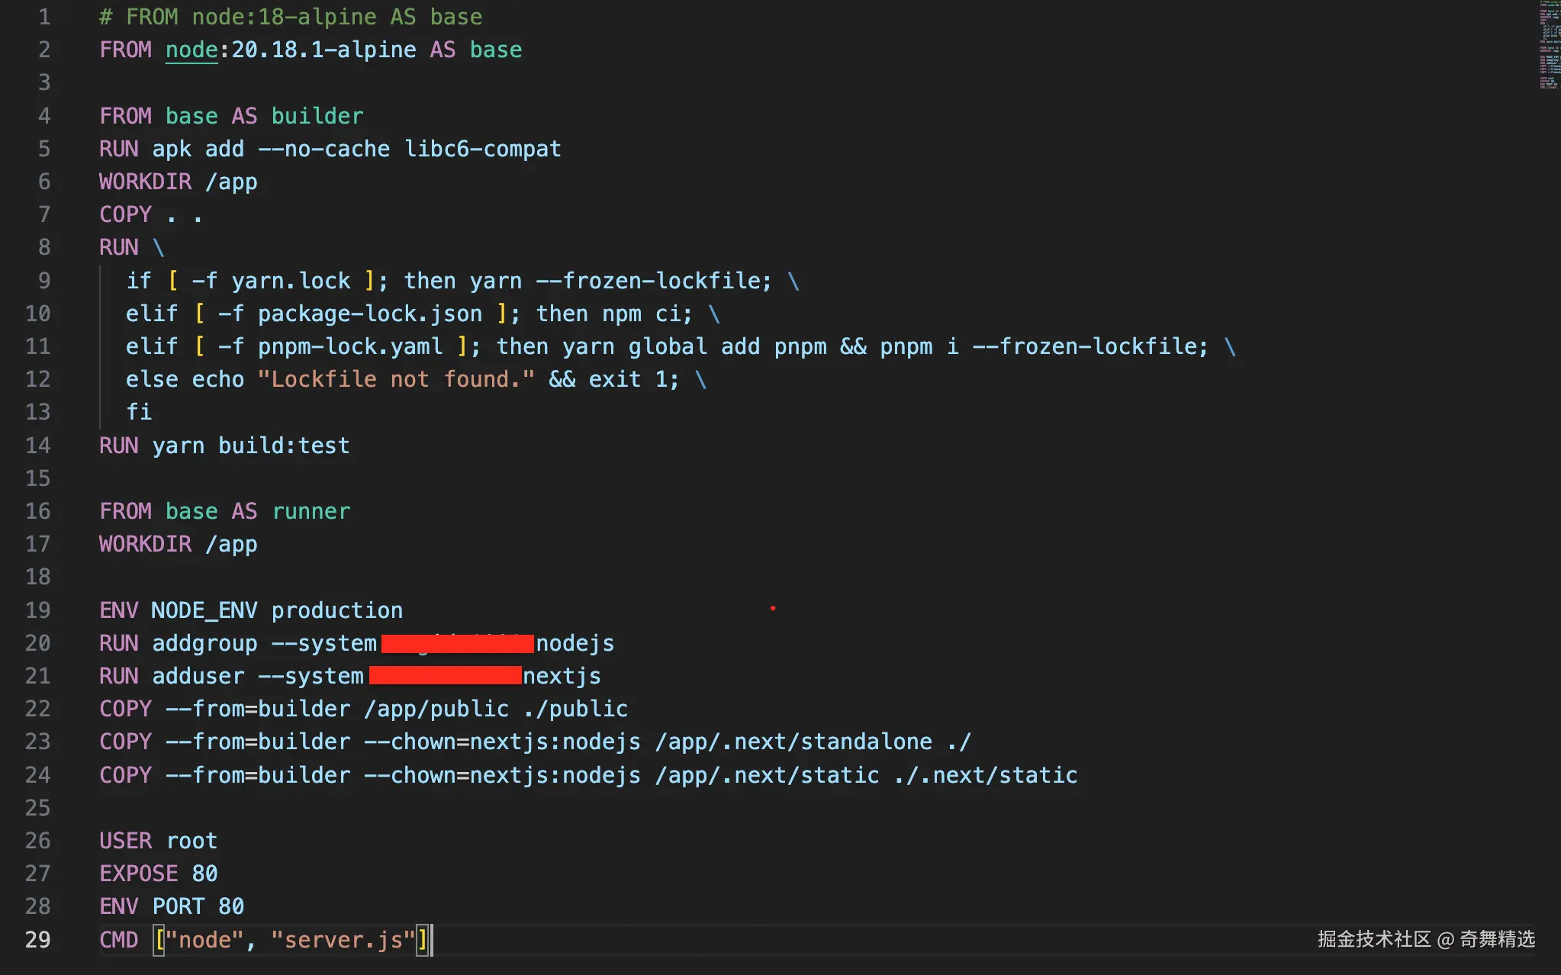The image size is (1561, 975).
Task: Select line number 29 in gutter
Action: 37,939
